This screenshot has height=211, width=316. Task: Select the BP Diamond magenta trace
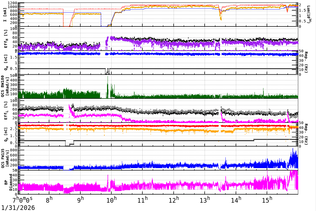162,186
